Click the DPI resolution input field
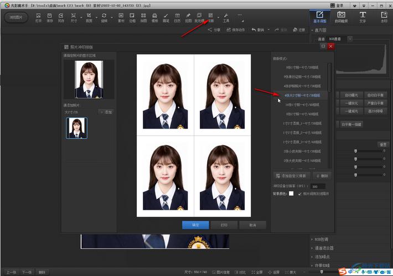The height and width of the screenshot is (276, 393). pyautogui.click(x=318, y=187)
